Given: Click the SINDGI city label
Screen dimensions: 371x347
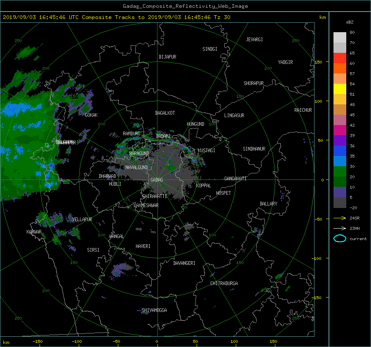Looking at the screenshot, I should (x=210, y=49).
